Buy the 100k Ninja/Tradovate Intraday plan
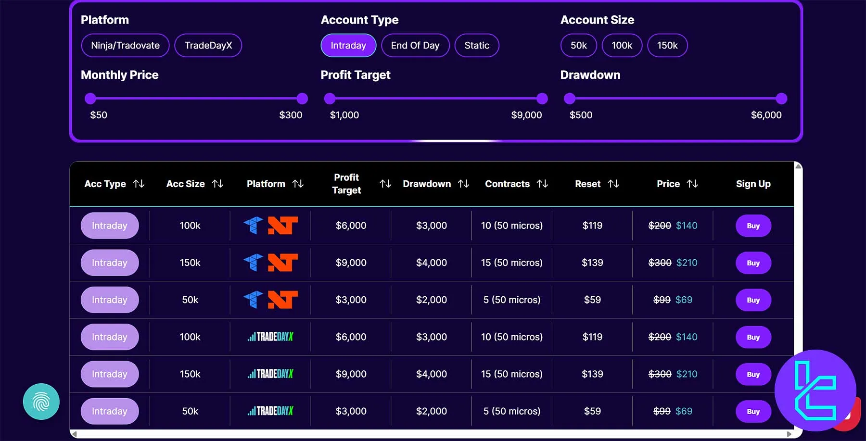 (753, 226)
